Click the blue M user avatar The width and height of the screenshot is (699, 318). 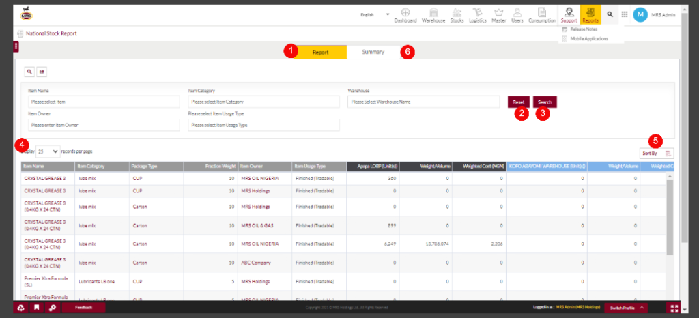[x=640, y=15]
